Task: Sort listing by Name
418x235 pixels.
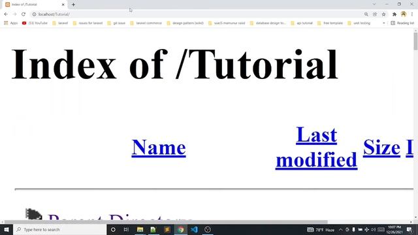Action: (x=159, y=148)
